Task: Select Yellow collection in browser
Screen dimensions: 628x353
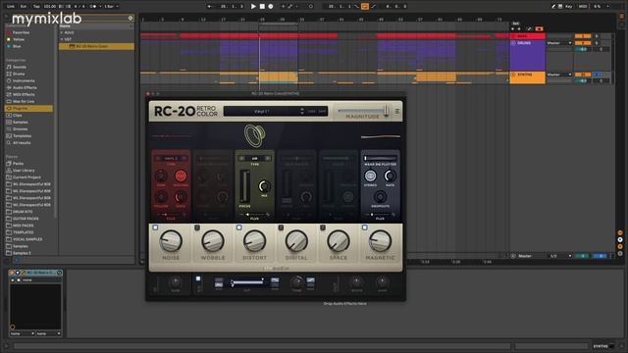Action: click(x=19, y=39)
